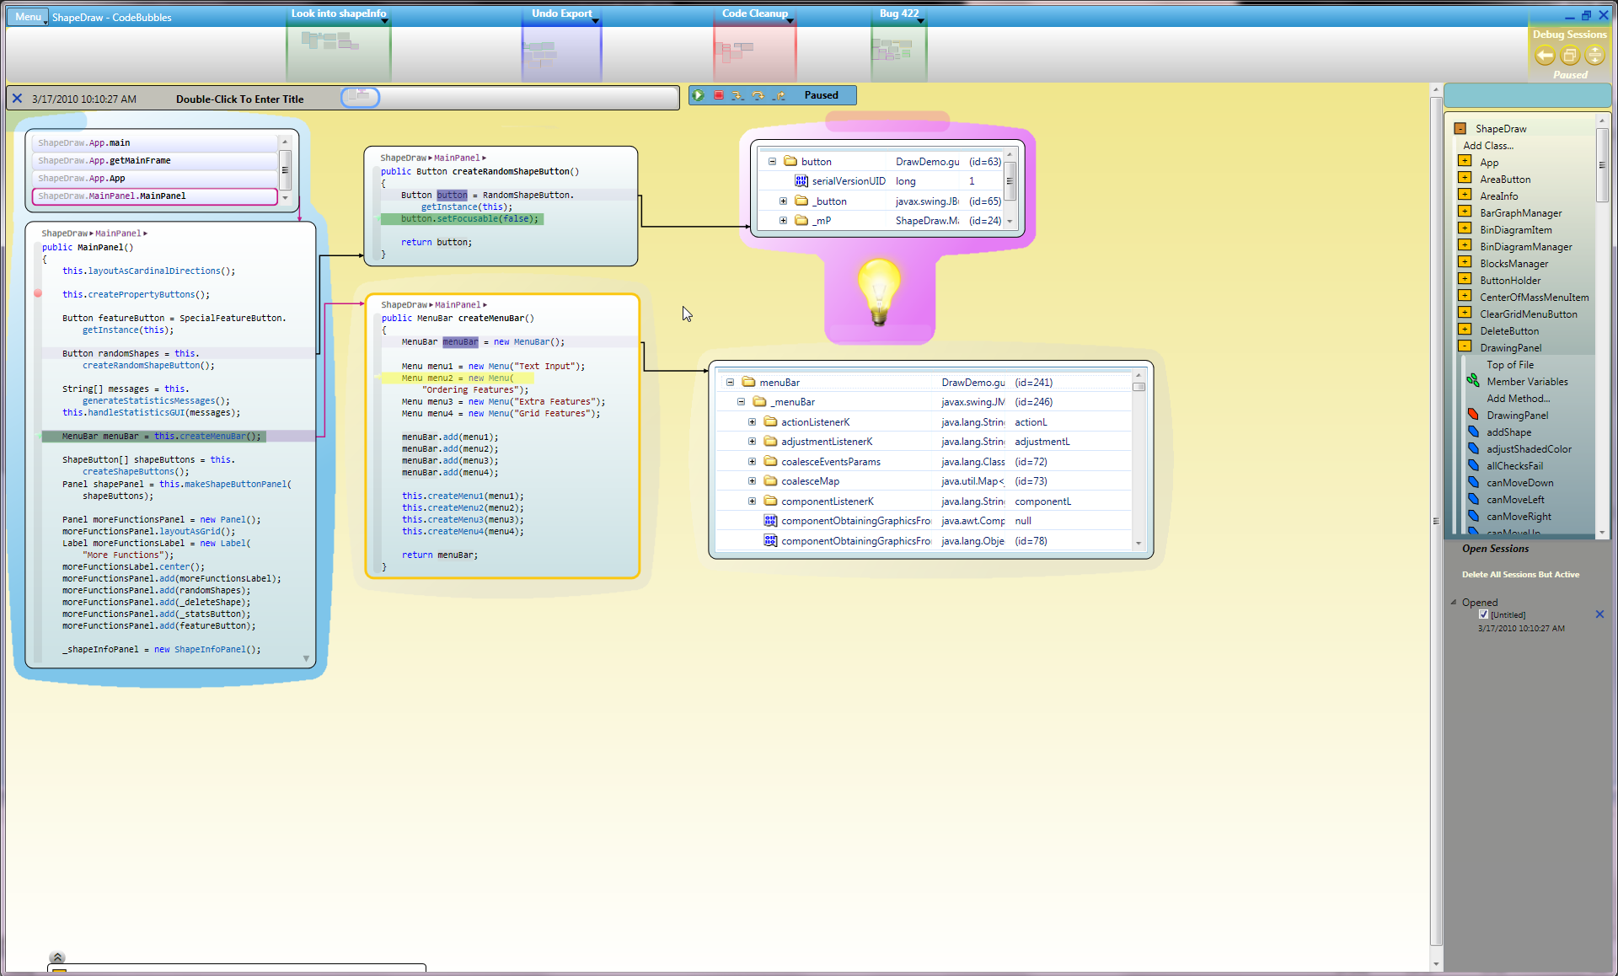Viewport: 1618px width, 976px height.
Task: Collapse the DrawingPanel class node
Action: 1465,346
